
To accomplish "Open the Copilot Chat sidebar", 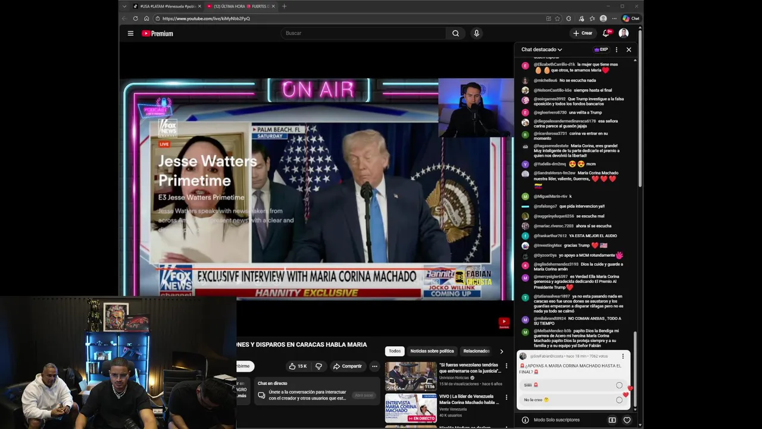I will [631, 18].
